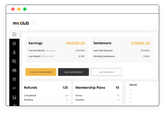This screenshot has width=165, height=113.
Task: Click the gear with people sidebar icon
Action: click(x=14, y=43)
